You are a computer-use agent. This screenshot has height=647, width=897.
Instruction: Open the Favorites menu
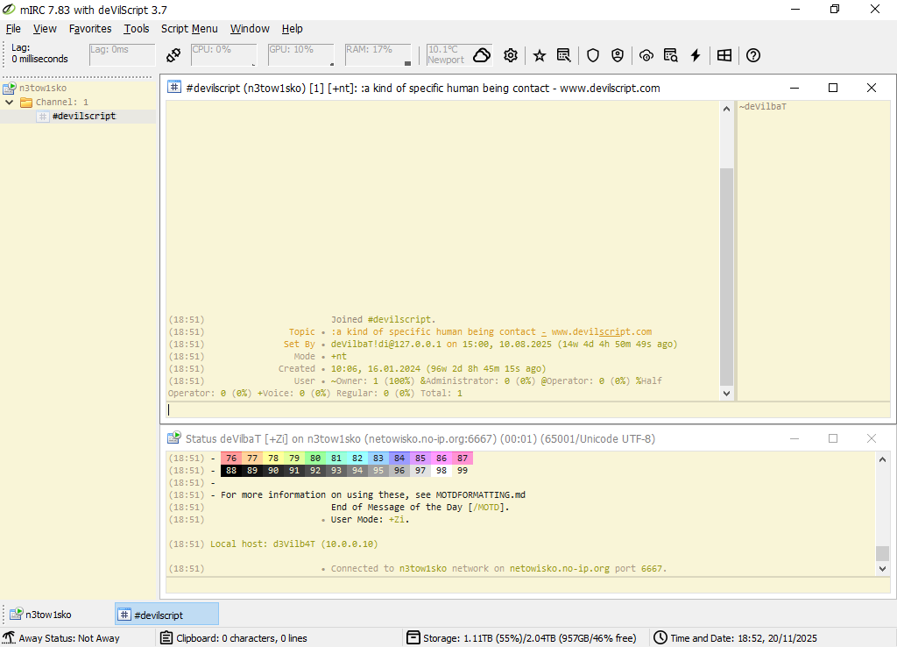[90, 29]
